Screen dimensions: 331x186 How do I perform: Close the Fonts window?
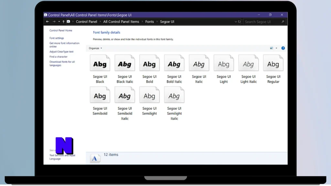coord(282,15)
